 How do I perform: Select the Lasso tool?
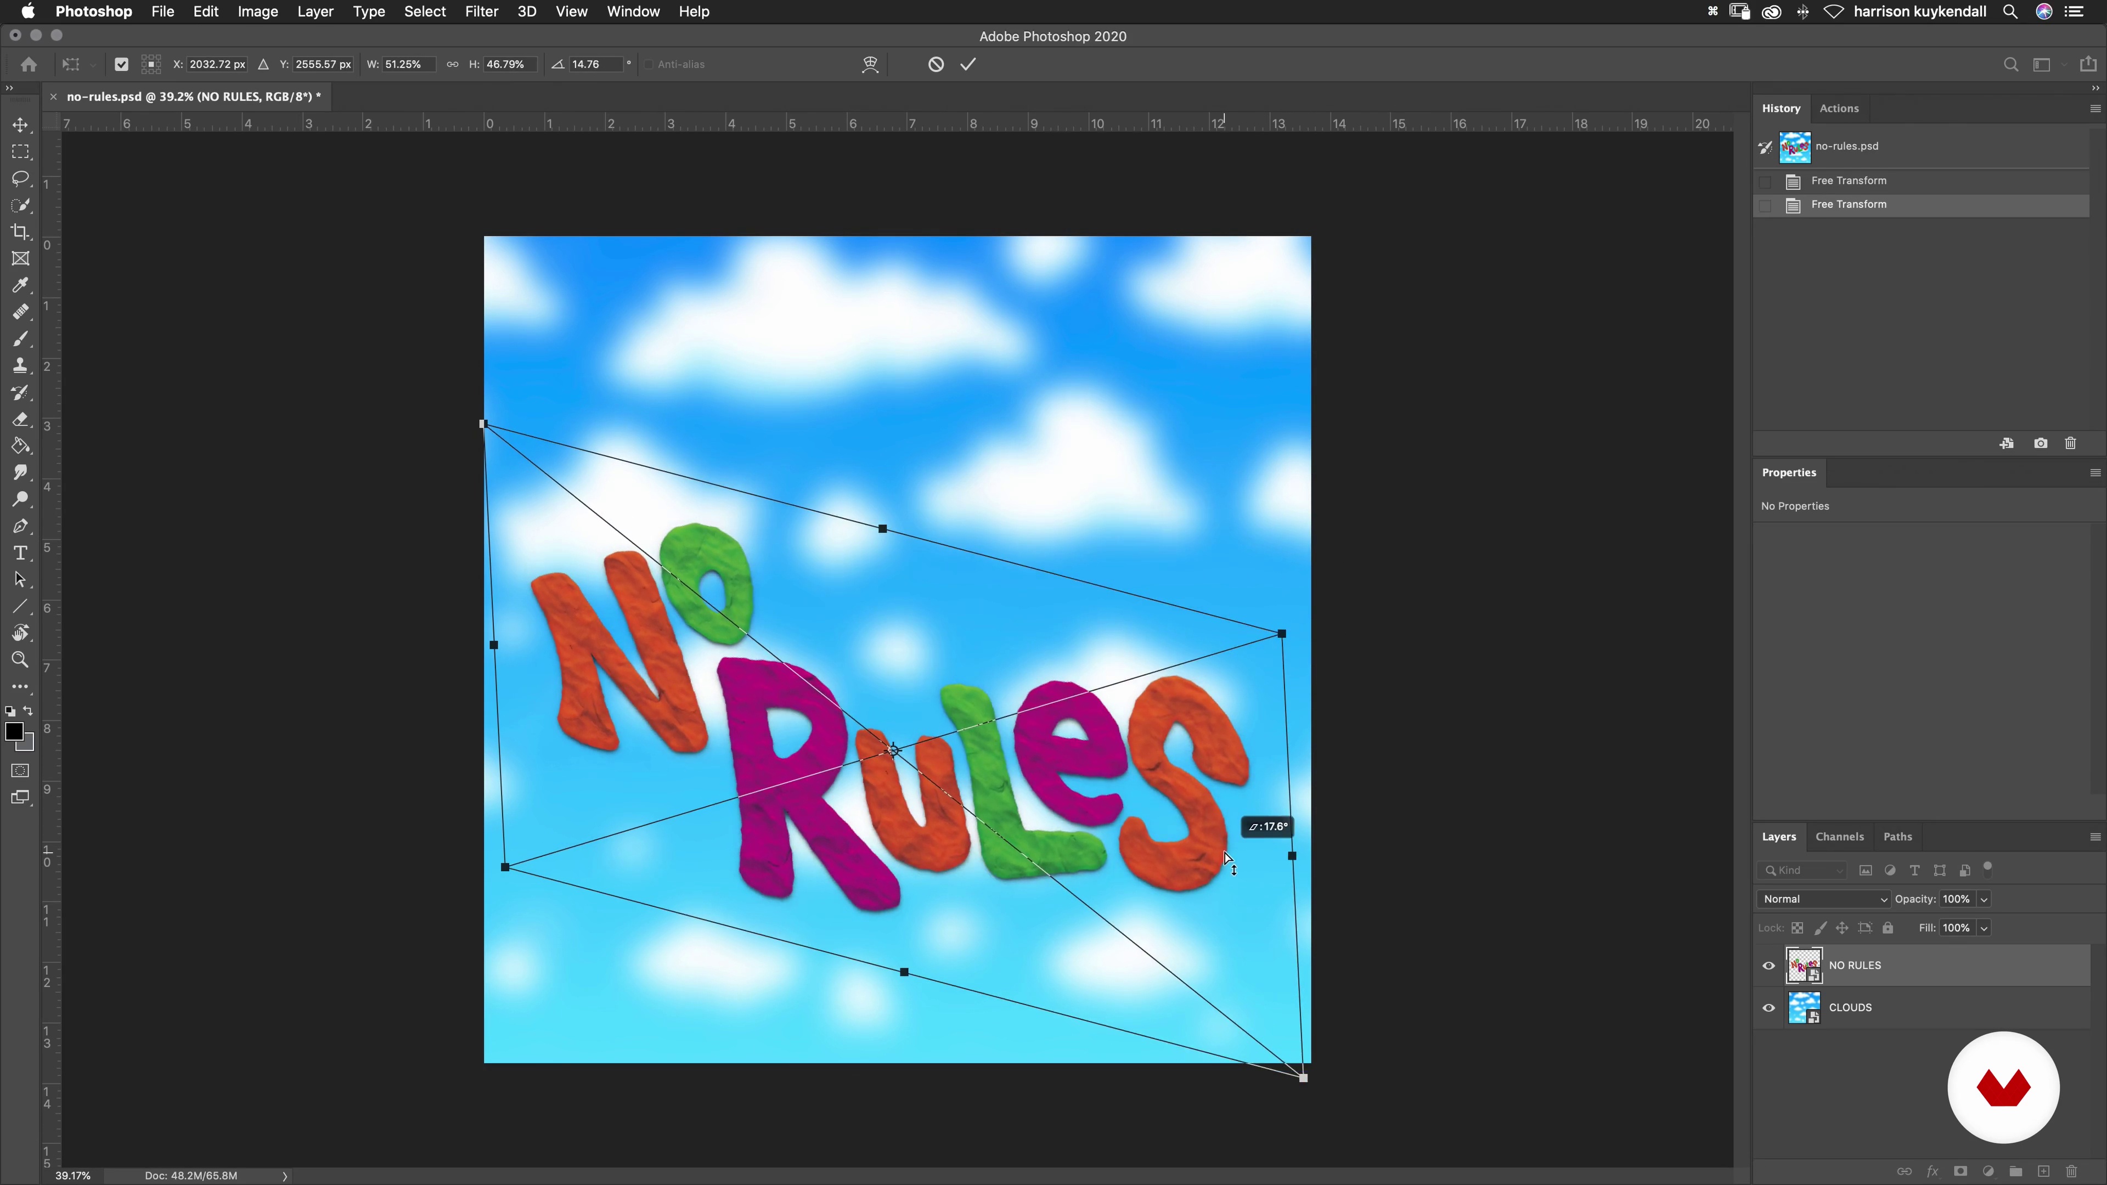tap(20, 178)
